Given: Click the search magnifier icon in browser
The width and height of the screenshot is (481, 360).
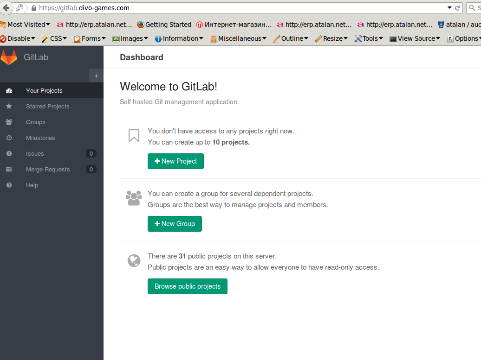Looking at the screenshot, I should pos(472,8).
